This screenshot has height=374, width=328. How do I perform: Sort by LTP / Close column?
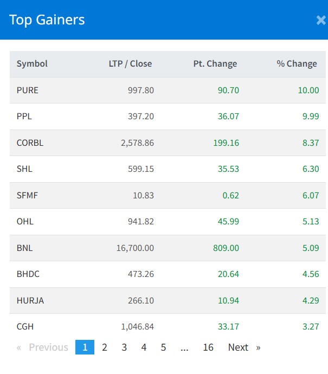[x=130, y=64]
